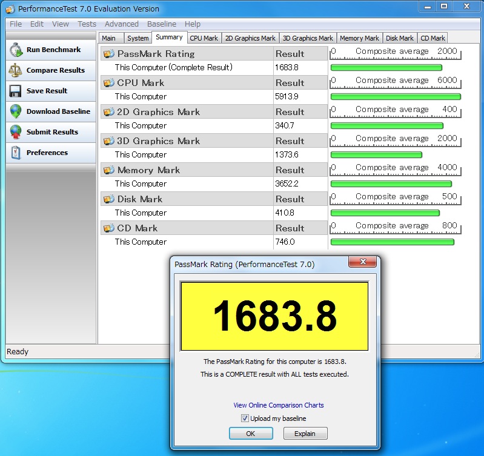
Task: Click the 2D Graphics Mark green bar
Action: pos(387,125)
